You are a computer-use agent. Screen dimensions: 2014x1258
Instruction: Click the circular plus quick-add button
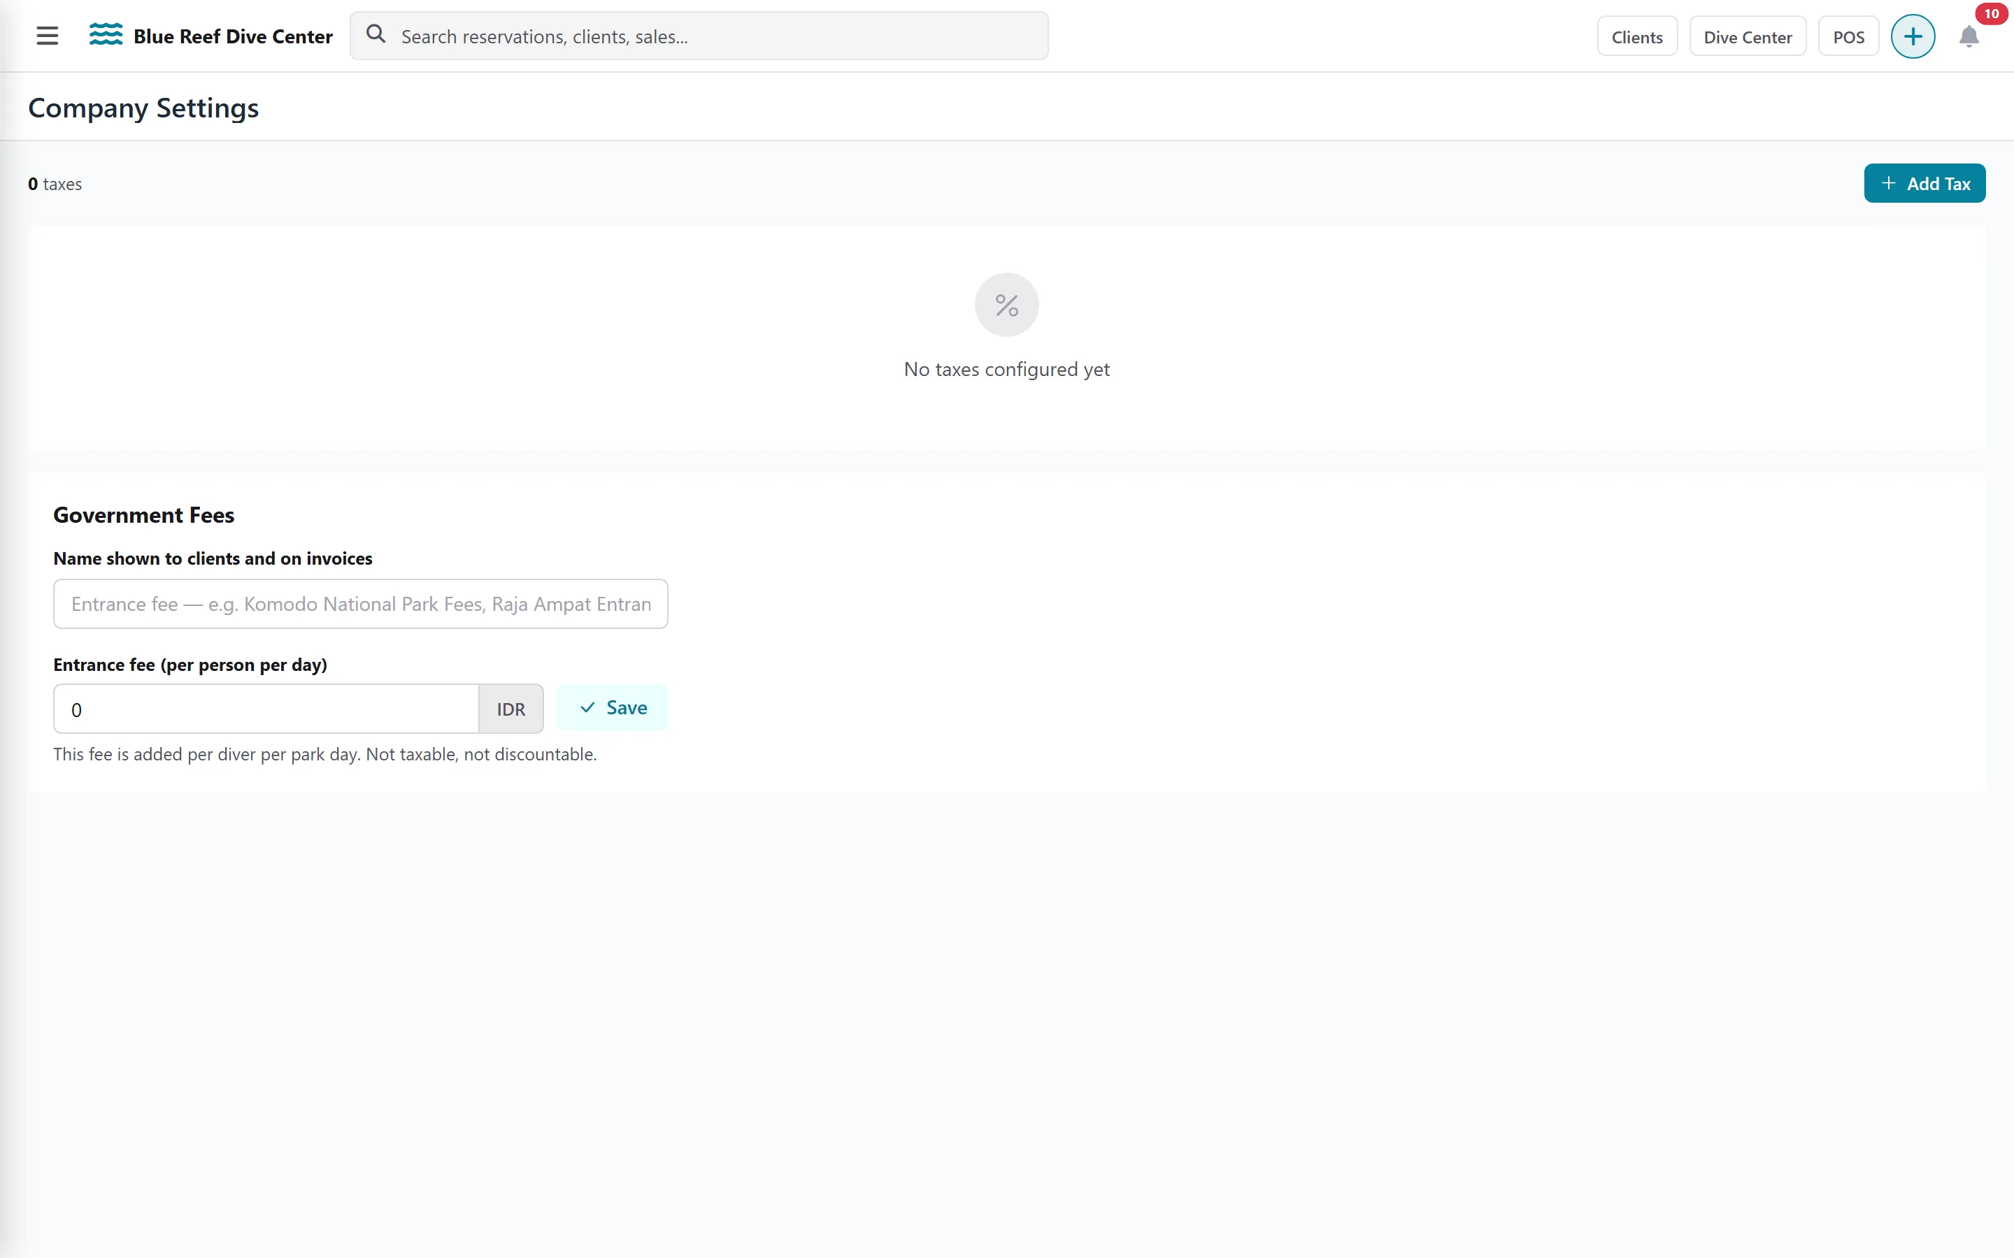[x=1913, y=36]
